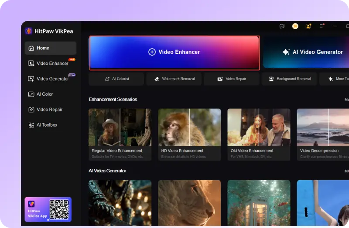Screen dimensions: 349x228
Task: Open the Background Removal tool
Action: tap(289, 79)
